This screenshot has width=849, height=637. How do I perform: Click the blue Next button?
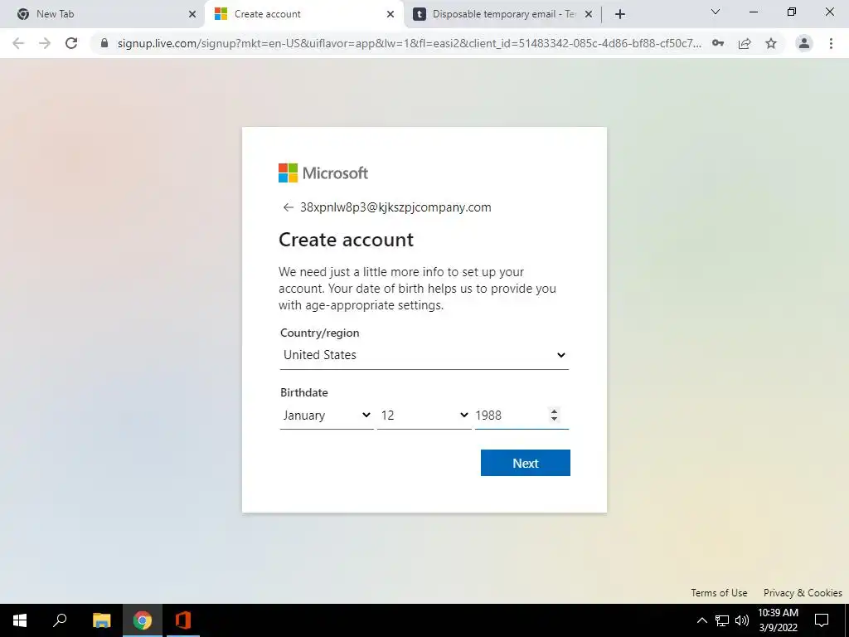[x=525, y=463]
